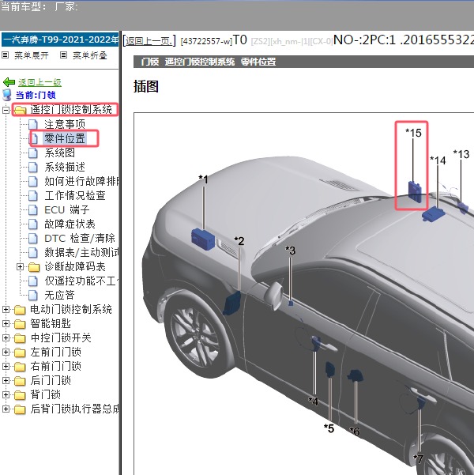Click the *15 callout label in diagram

pyautogui.click(x=413, y=133)
